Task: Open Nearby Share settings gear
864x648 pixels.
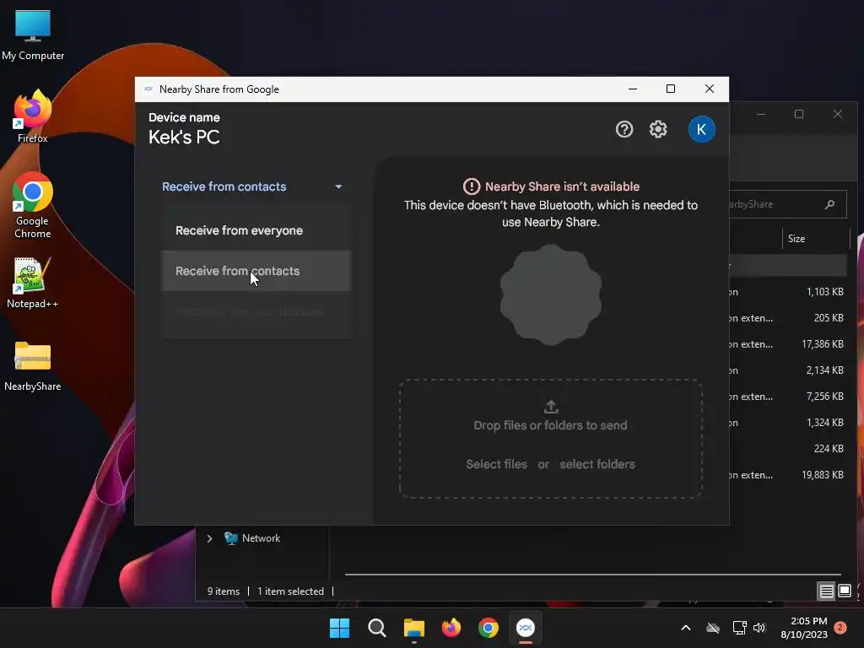Action: [x=658, y=129]
